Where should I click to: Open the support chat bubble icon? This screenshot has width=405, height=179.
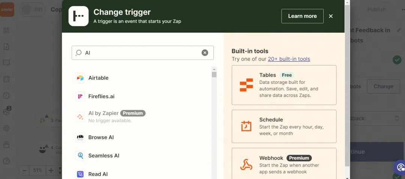[400, 167]
